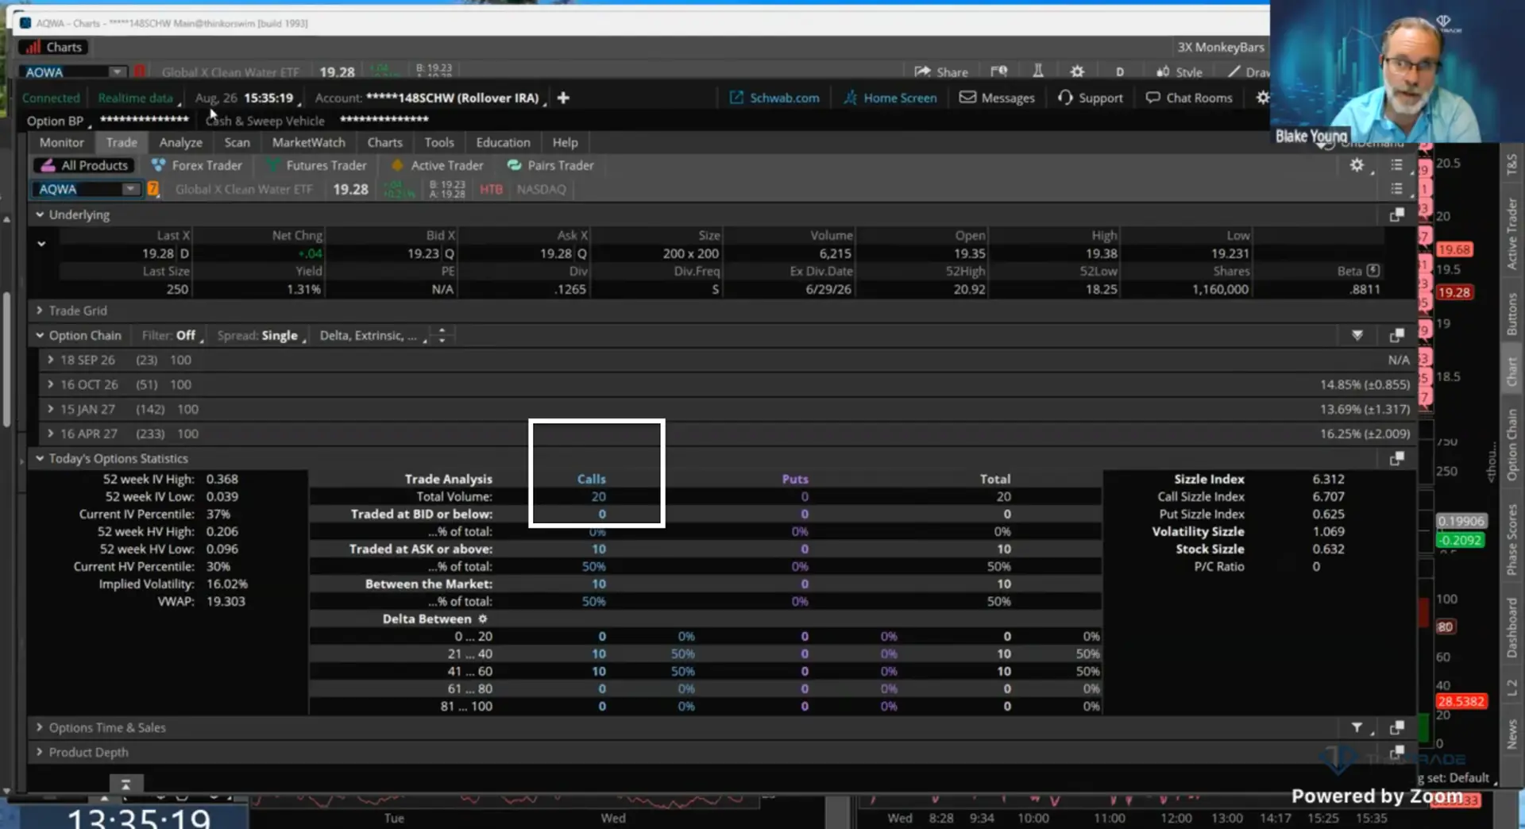The width and height of the screenshot is (1525, 829).
Task: Switch to the Analyze tab
Action: click(x=180, y=142)
